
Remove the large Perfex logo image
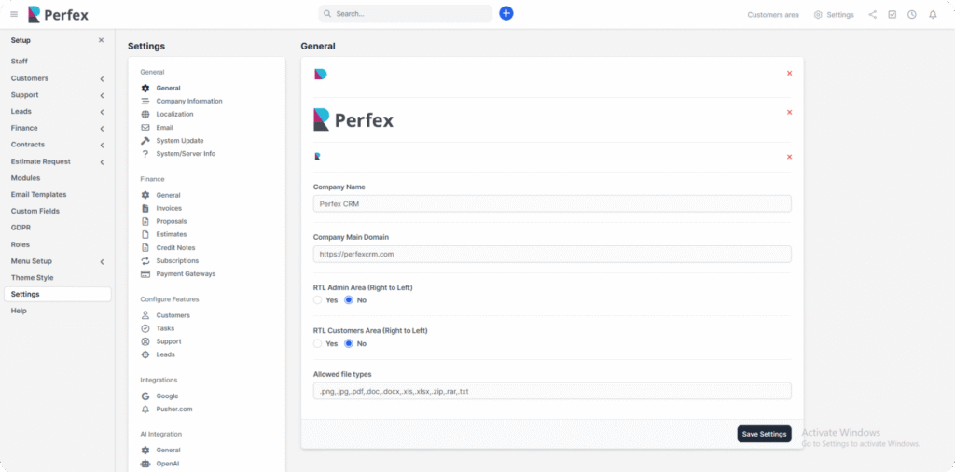789,112
